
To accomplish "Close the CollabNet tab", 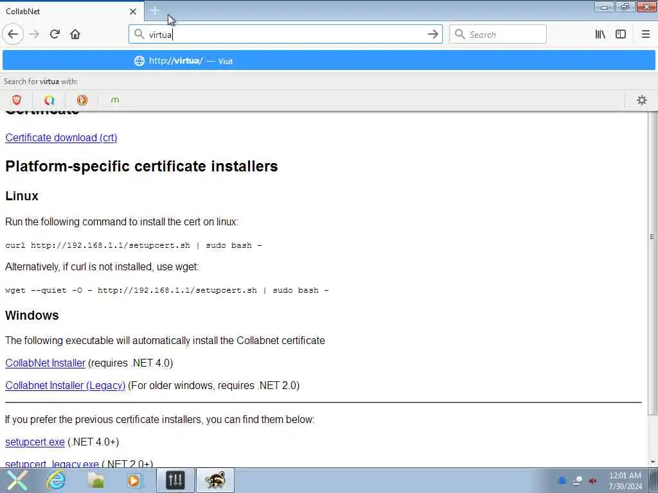I will pos(133,12).
